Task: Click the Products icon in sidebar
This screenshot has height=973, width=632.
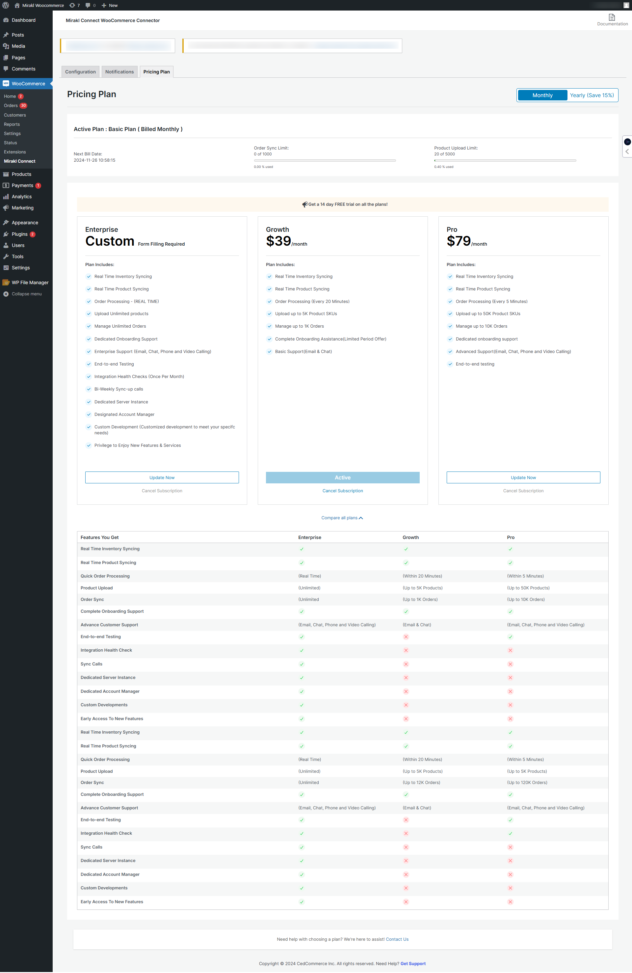Action: [x=6, y=174]
